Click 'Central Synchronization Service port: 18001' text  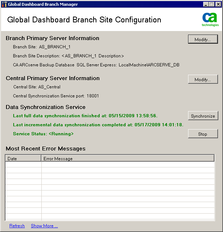[x=56, y=96]
